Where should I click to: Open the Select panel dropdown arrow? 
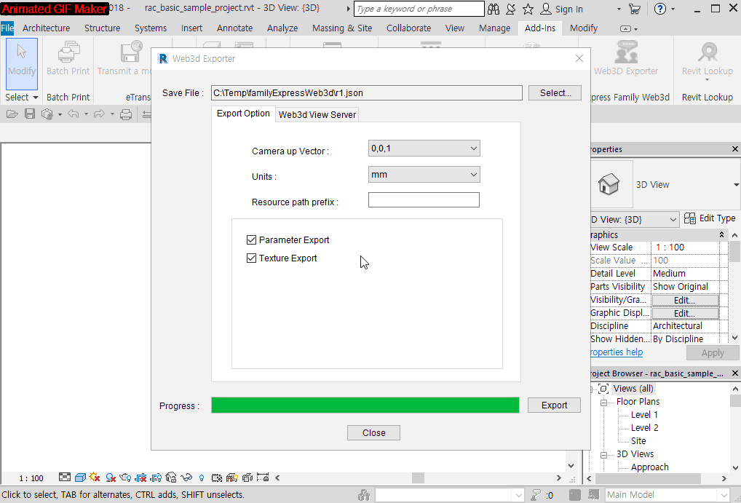click(36, 98)
